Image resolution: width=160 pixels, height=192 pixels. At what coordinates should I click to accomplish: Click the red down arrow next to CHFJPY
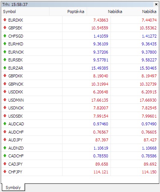(x=5, y=172)
